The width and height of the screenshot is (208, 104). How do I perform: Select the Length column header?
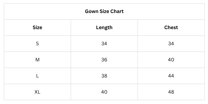coord(104,28)
